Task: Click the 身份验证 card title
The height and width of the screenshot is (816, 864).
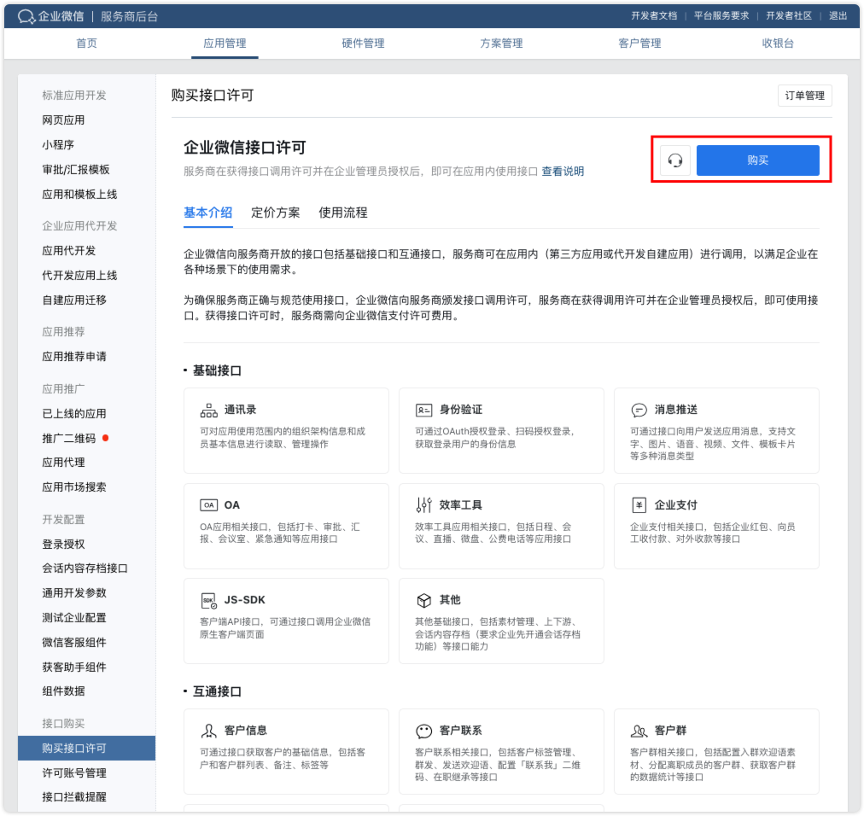Action: (x=461, y=410)
